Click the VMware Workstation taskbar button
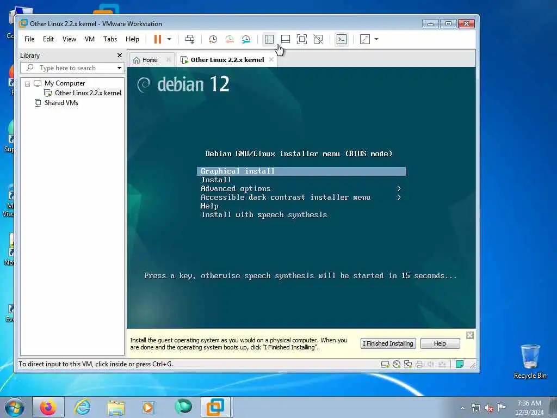The height and width of the screenshot is (418, 557). [216, 407]
